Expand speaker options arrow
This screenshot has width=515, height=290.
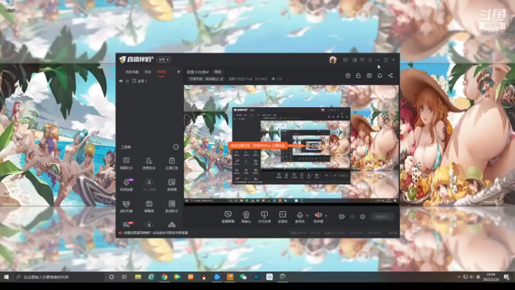(x=326, y=216)
